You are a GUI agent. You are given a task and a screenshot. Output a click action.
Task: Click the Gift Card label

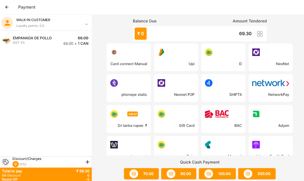pos(186,126)
